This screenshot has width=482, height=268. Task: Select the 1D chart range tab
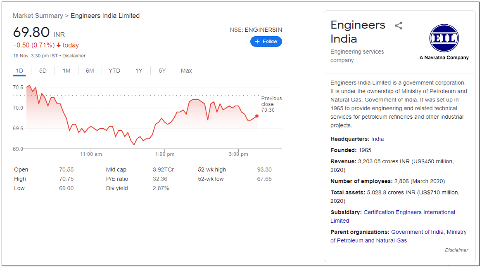pyautogui.click(x=19, y=71)
